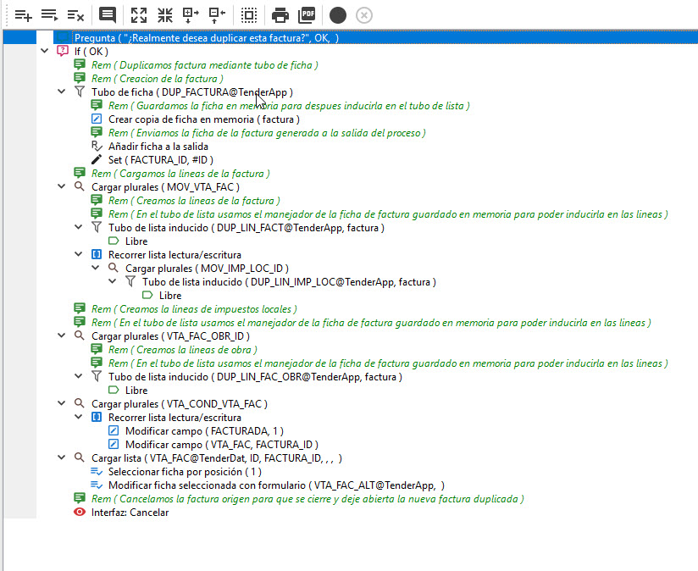The width and height of the screenshot is (698, 571).
Task: Click the funnel icon of Tubo de lista inducido DUP_LIN_FAC_OBR
Action: coord(97,376)
